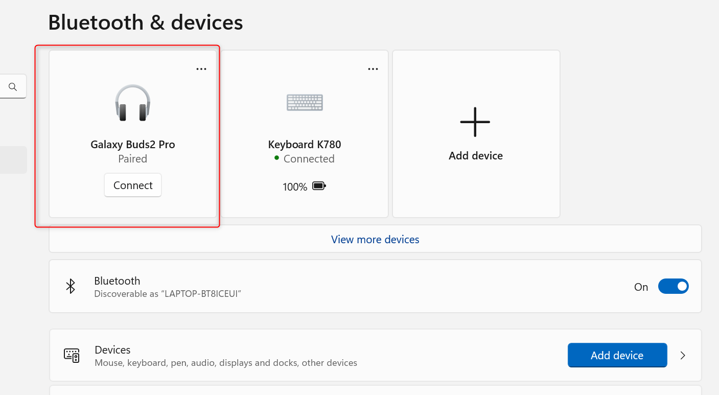Viewport: 719px width, 395px height.
Task: Select the Galaxy Buds2 Pro device card
Action: point(133,134)
